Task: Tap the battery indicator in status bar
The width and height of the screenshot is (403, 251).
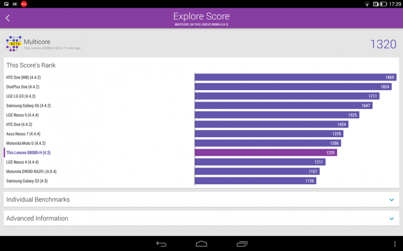Action: click(383, 4)
